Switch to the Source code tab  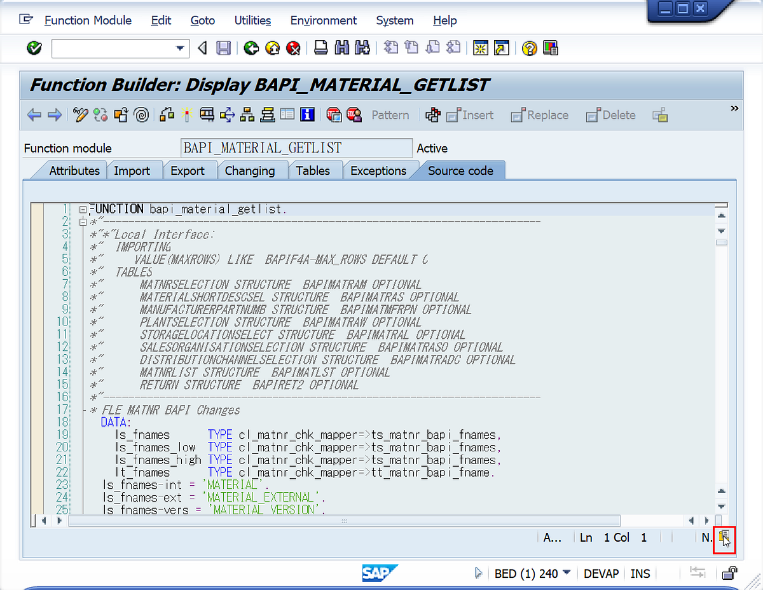click(460, 170)
